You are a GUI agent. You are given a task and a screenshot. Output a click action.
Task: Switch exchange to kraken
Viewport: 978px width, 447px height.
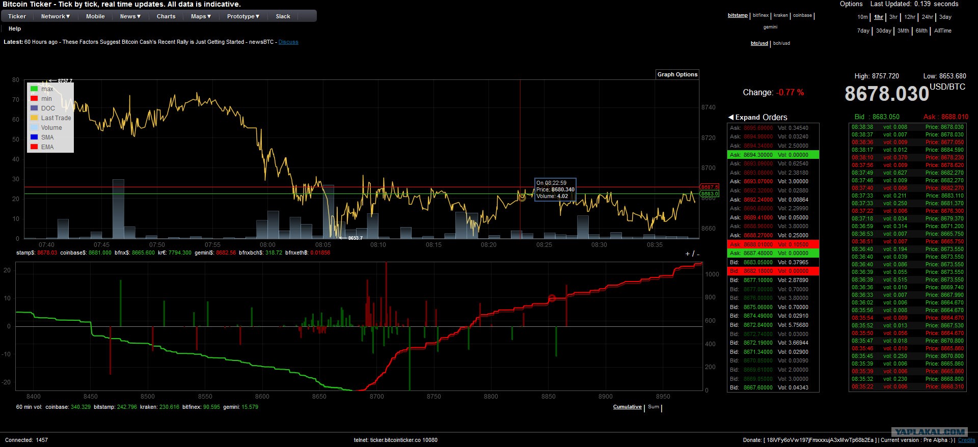pos(781,15)
